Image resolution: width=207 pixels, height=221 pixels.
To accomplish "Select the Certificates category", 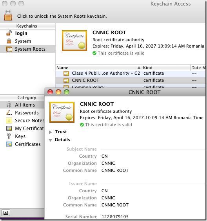I will click(x=22, y=144).
